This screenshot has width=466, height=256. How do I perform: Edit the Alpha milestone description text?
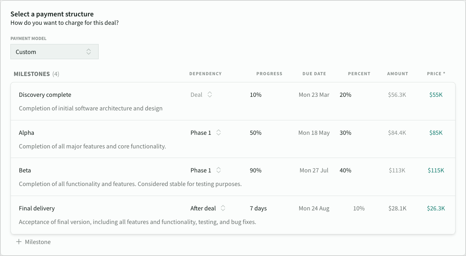point(92,146)
